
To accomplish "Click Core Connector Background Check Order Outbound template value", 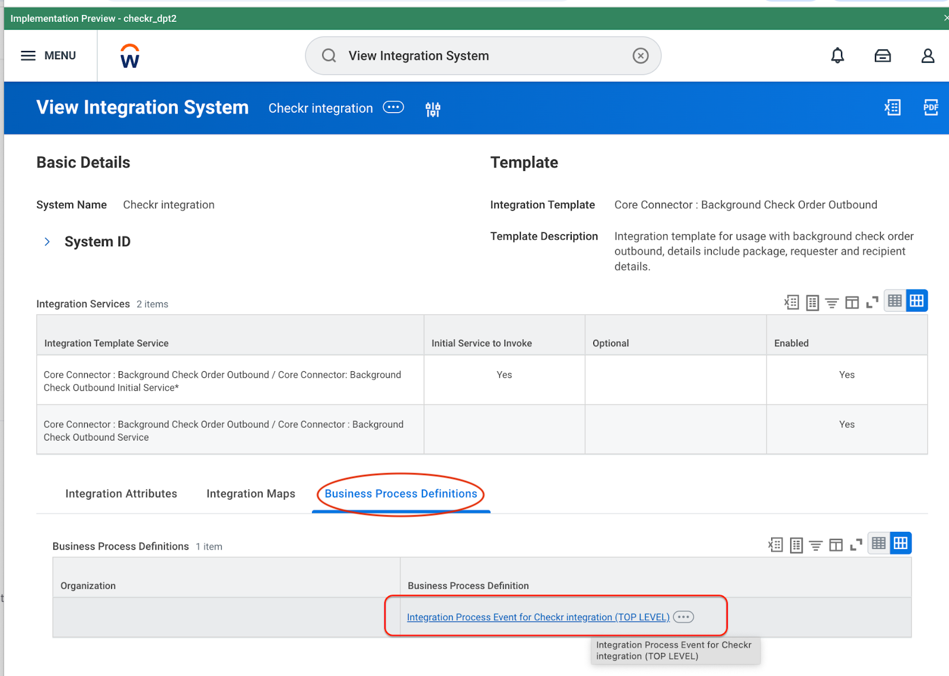I will [746, 205].
